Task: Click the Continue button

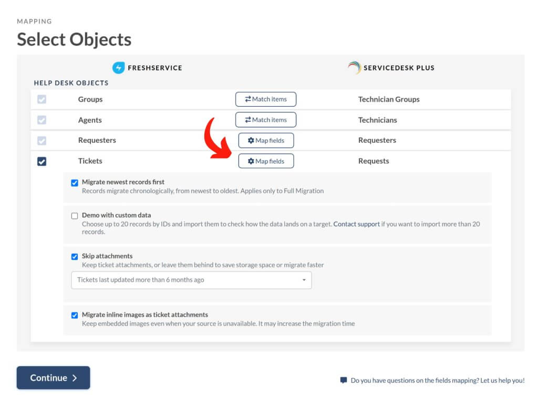Action: coord(53,378)
